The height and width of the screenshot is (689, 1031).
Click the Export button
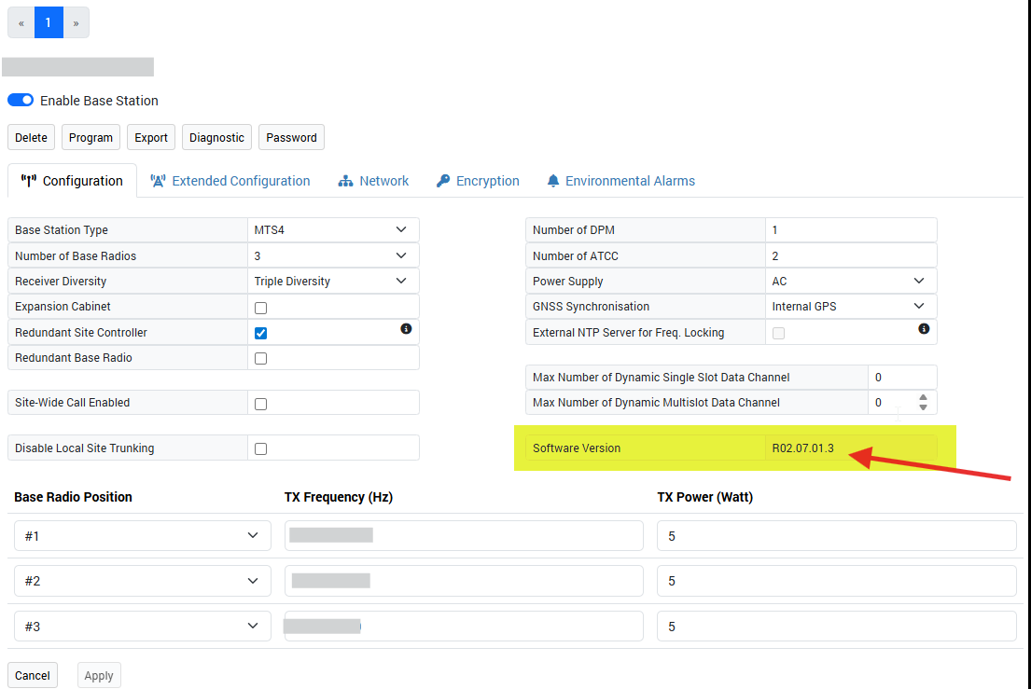pyautogui.click(x=151, y=137)
